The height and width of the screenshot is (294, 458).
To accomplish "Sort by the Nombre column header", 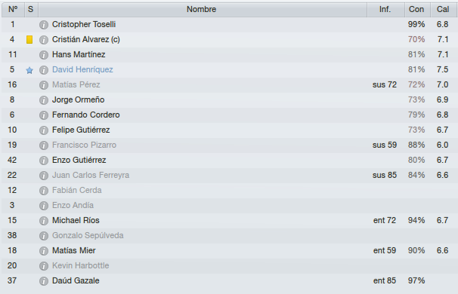I will pyautogui.click(x=203, y=10).
